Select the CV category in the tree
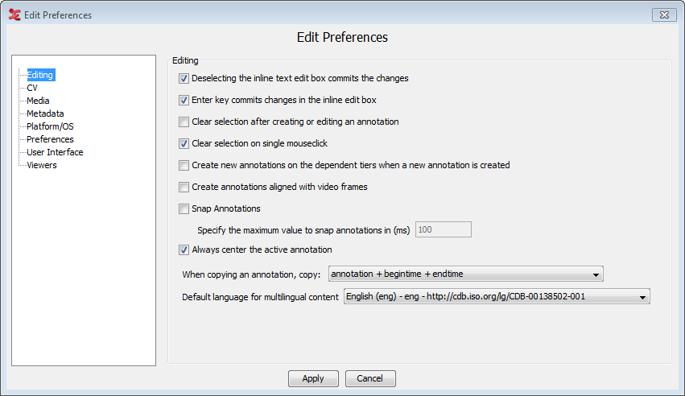Image resolution: width=685 pixels, height=396 pixels. pyautogui.click(x=32, y=88)
